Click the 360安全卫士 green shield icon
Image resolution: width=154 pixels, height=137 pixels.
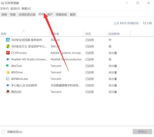[x=8, y=46]
